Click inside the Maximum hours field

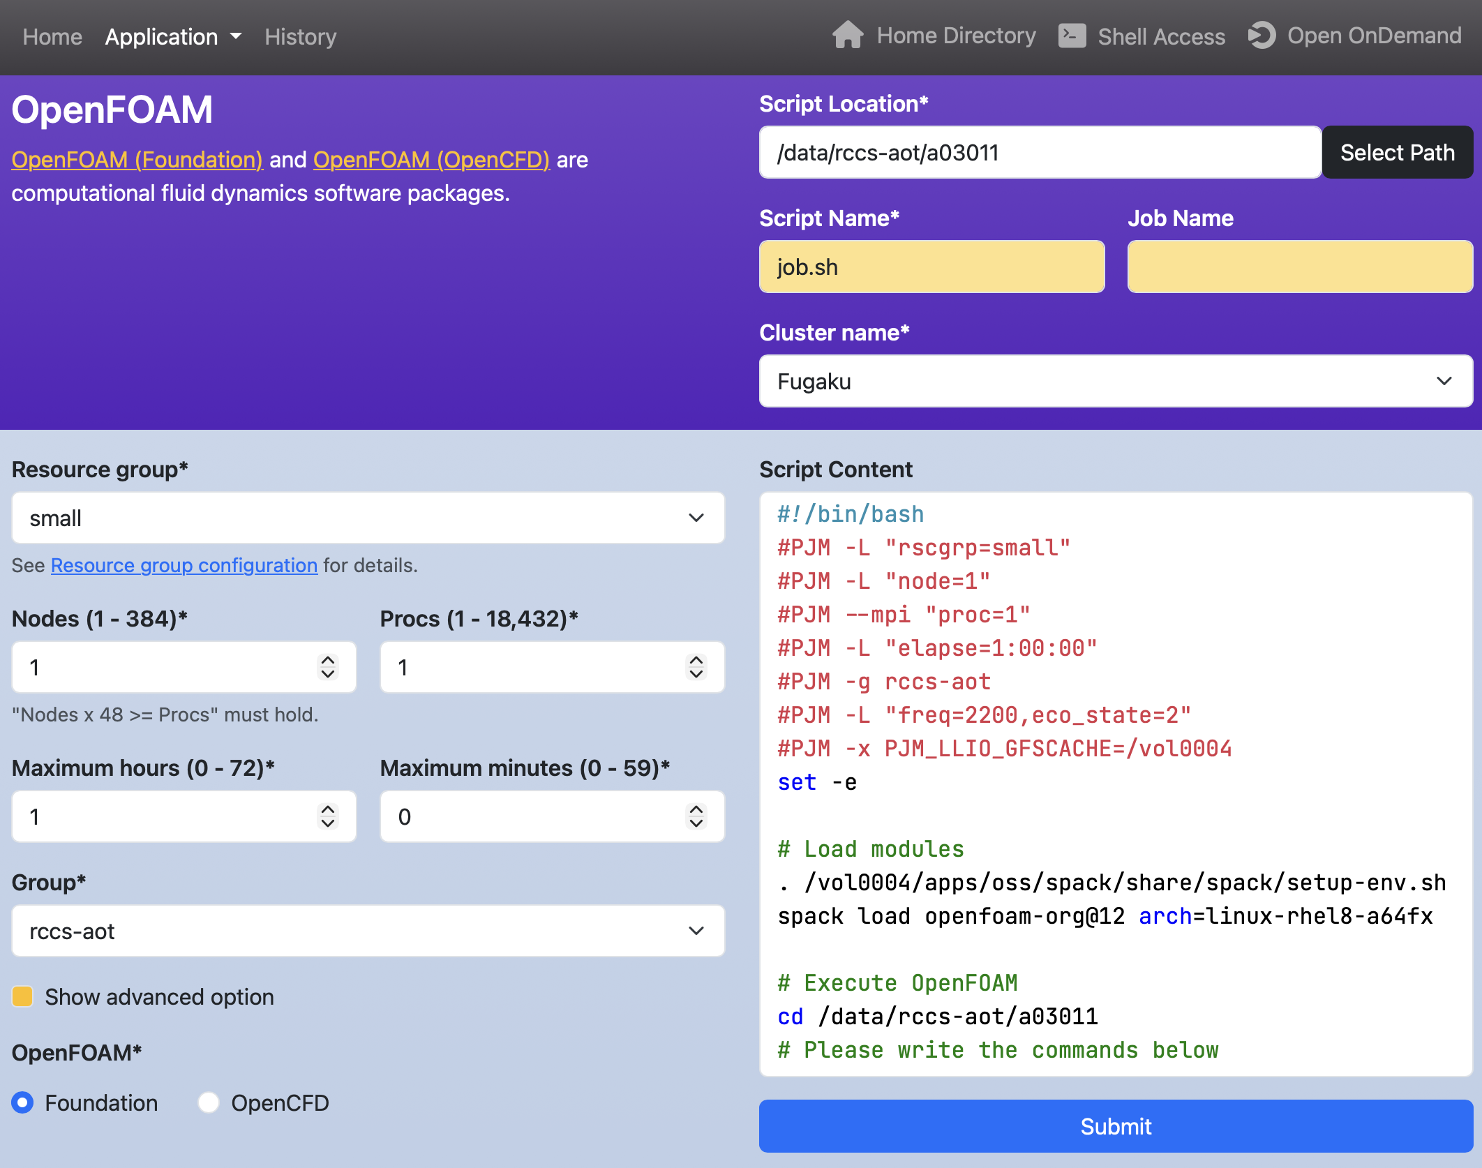(184, 816)
